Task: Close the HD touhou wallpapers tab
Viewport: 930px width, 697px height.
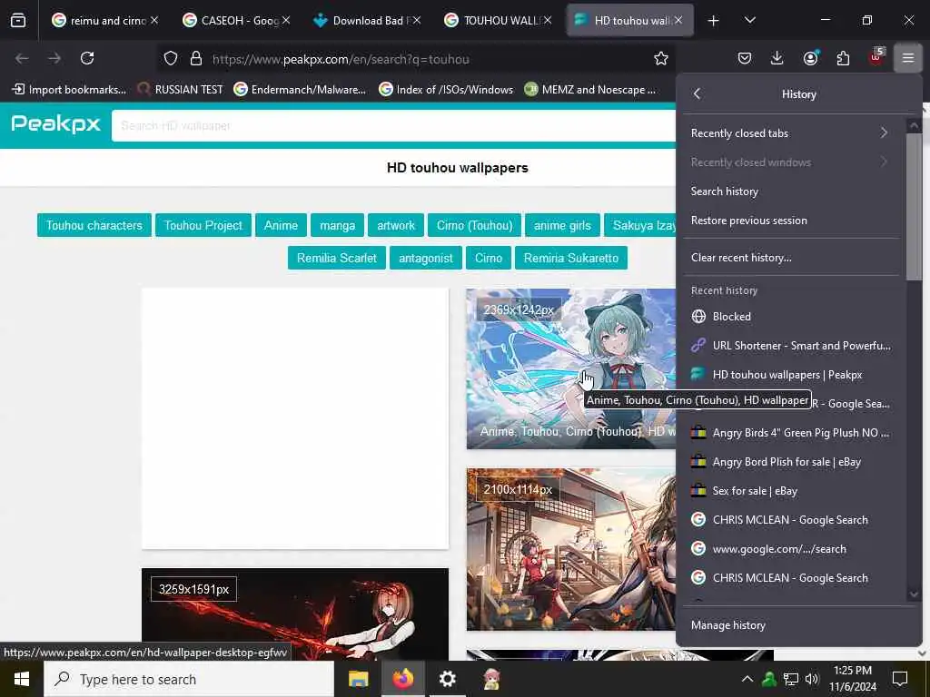Action: point(678,20)
